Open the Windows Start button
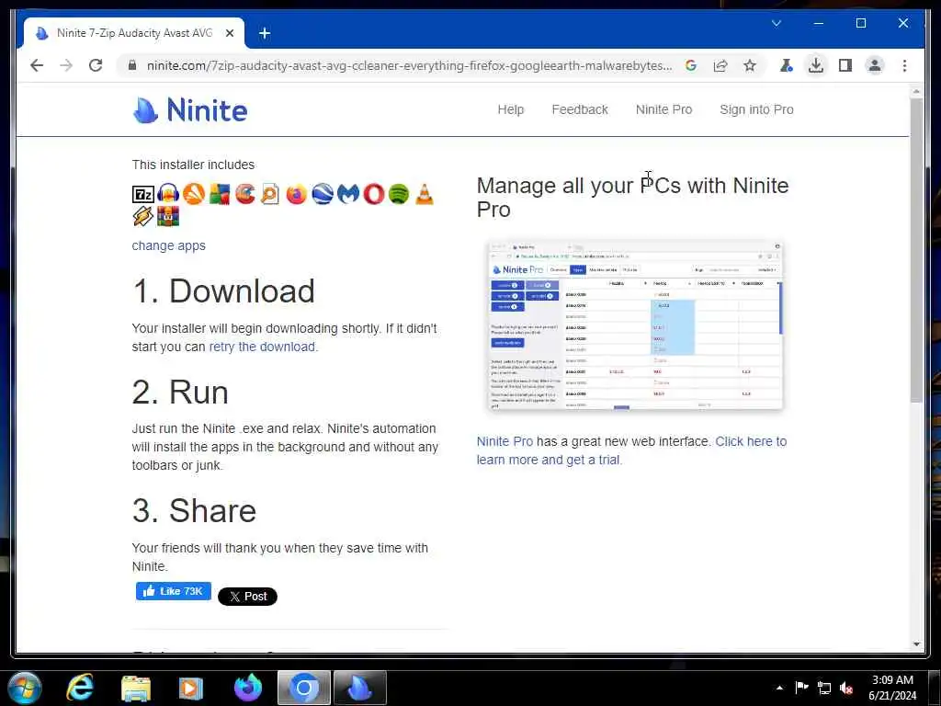Screen dimensions: 941x706 [x=24, y=688]
